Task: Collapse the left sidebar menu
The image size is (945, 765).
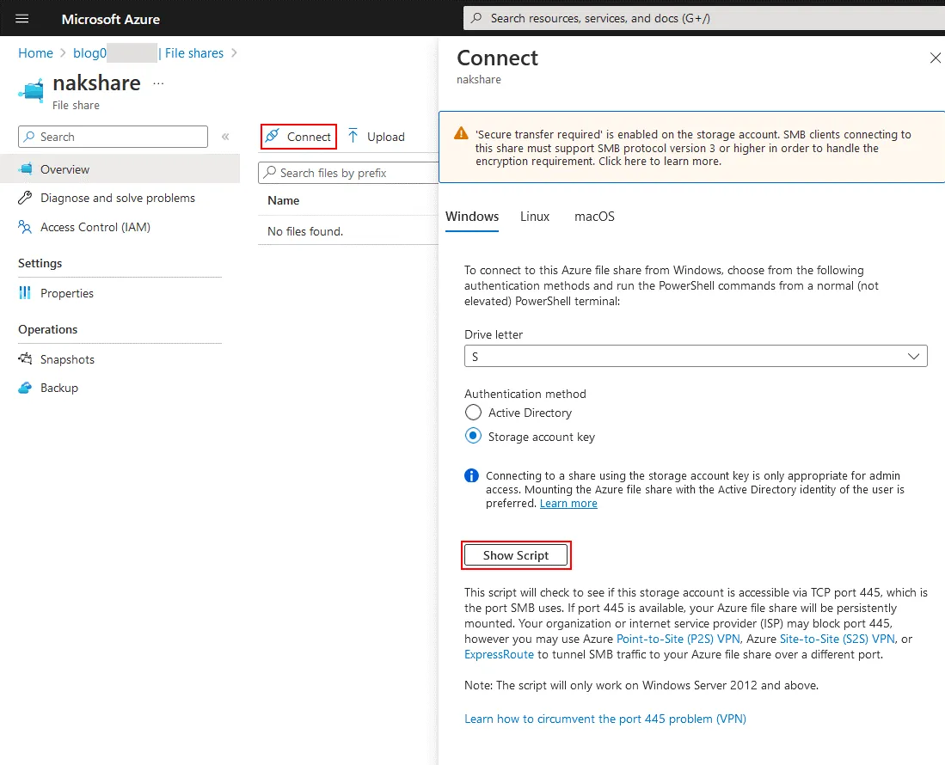Action: pos(225,137)
